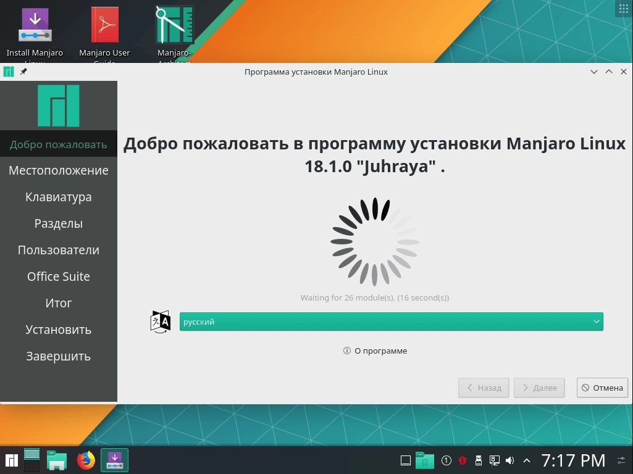The height and width of the screenshot is (474, 633).
Task: Click the 'Waiting for 26 module(s)' status text
Action: click(x=375, y=297)
